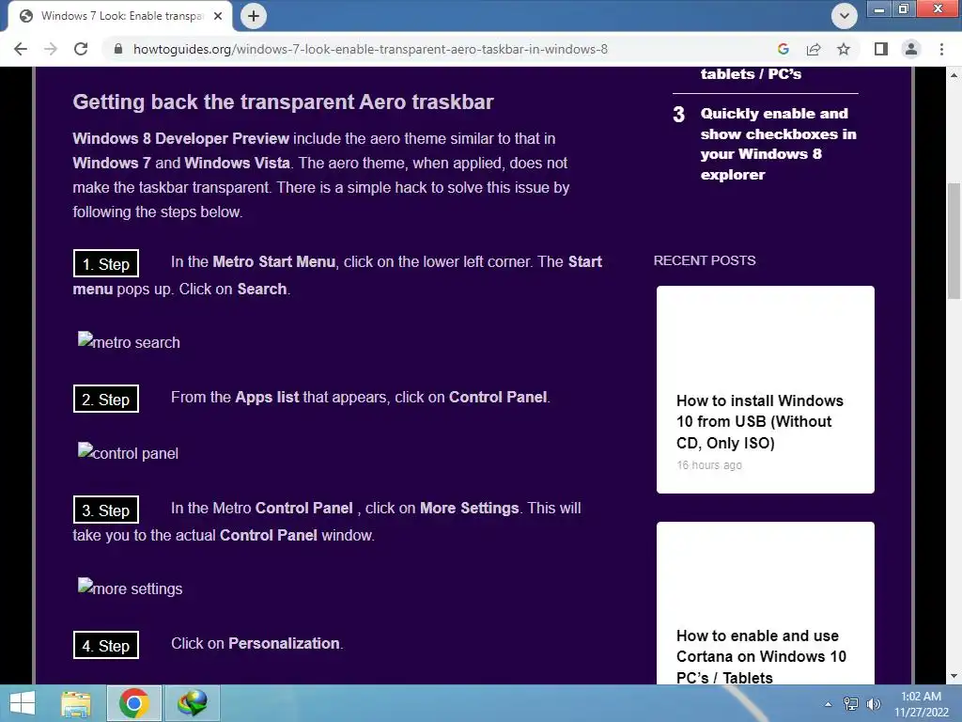Click the page scrollbar down arrow

(954, 676)
